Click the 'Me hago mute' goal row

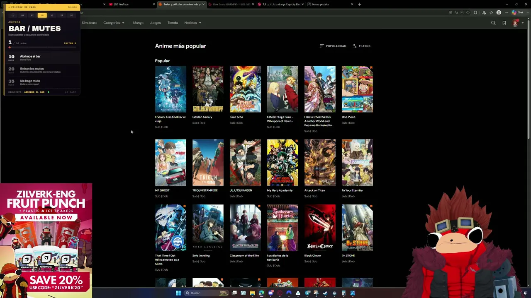click(42, 82)
